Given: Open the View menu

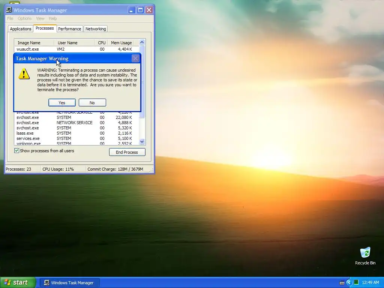Looking at the screenshot, I should click(x=40, y=18).
